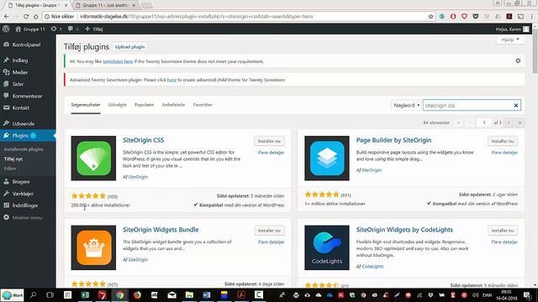This screenshot has width=538, height=302.
Task: Open Plugins menu in sidebar
Action: pos(28,136)
